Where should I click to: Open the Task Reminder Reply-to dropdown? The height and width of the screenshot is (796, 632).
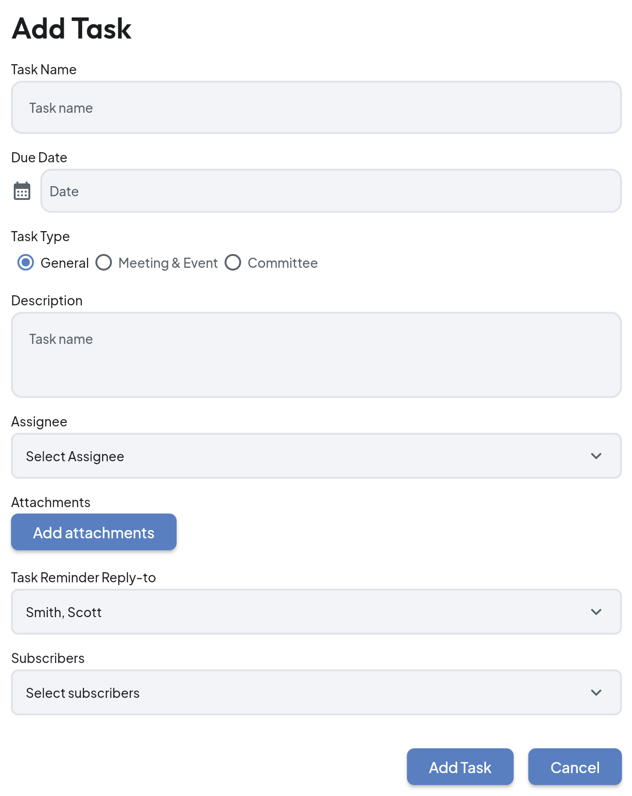point(316,612)
